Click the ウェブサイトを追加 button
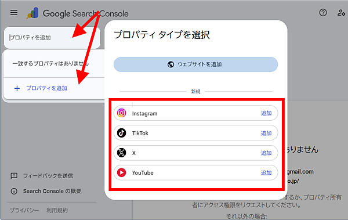Screen dimensions: 348x220 pyautogui.click(x=195, y=64)
